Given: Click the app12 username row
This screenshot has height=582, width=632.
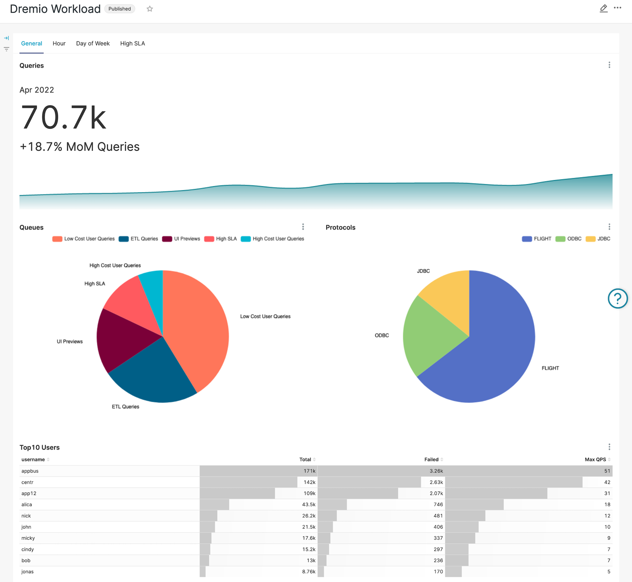Looking at the screenshot, I should pos(29,494).
